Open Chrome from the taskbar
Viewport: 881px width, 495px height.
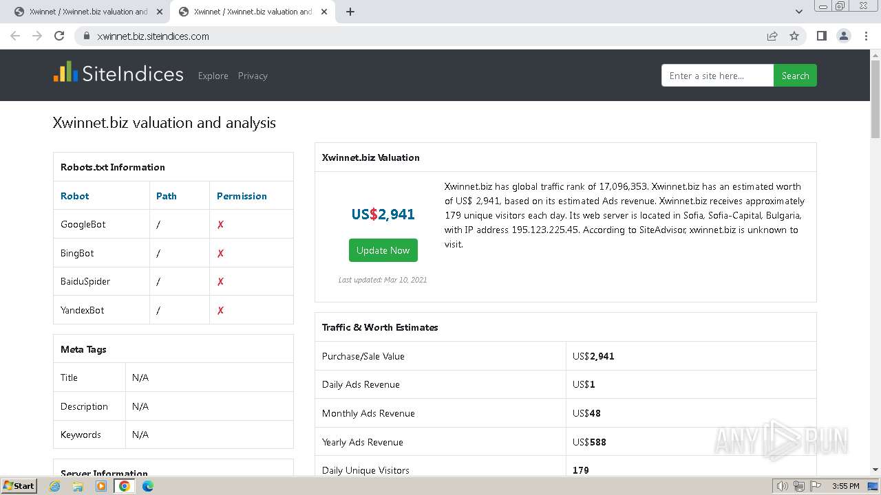(125, 486)
